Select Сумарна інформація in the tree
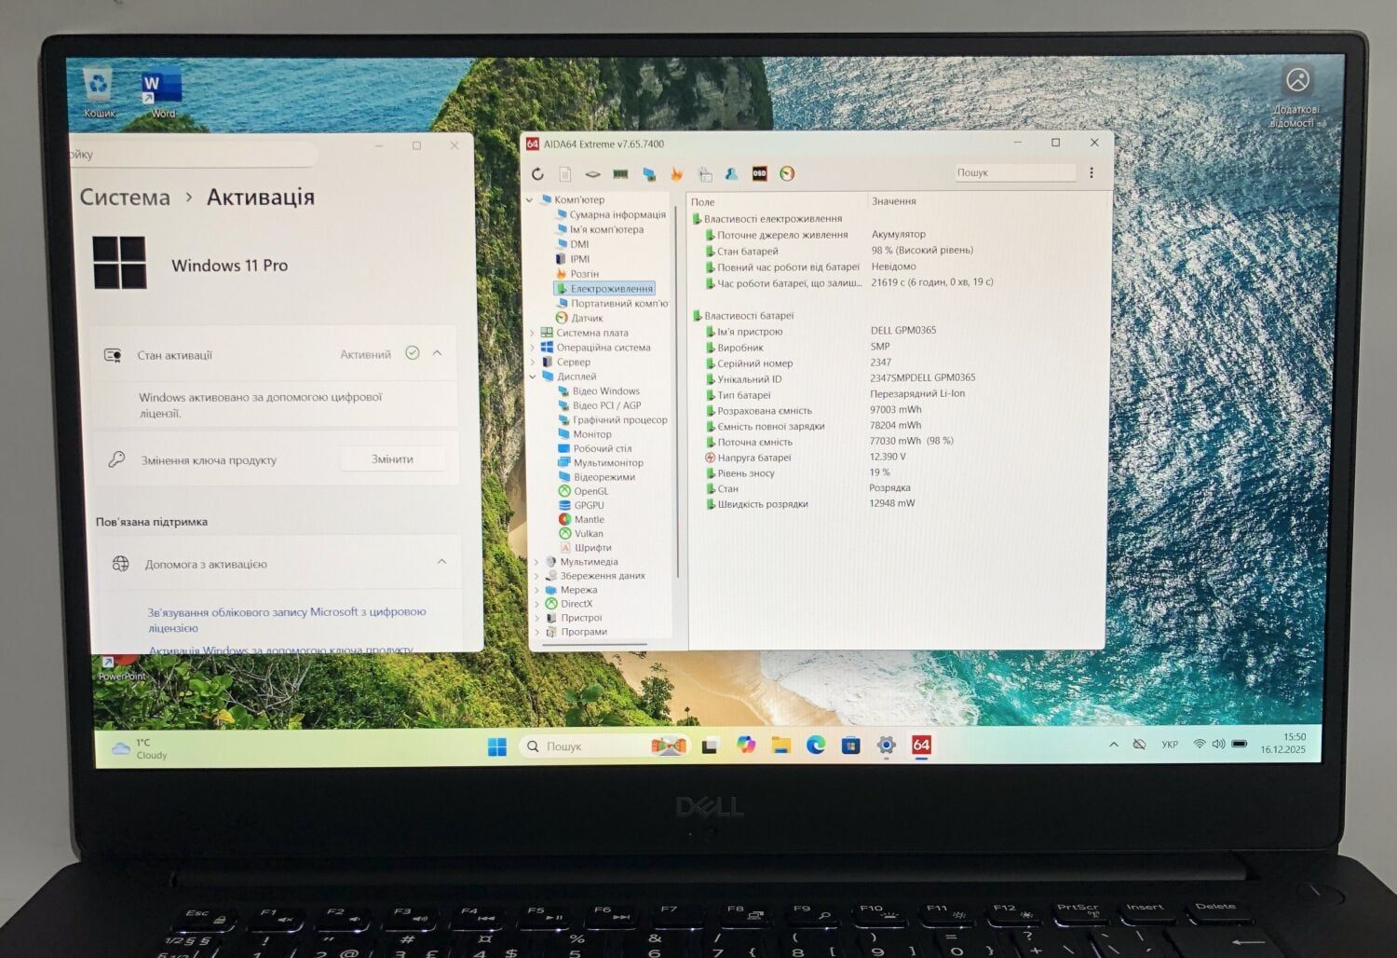The width and height of the screenshot is (1397, 958). click(617, 214)
